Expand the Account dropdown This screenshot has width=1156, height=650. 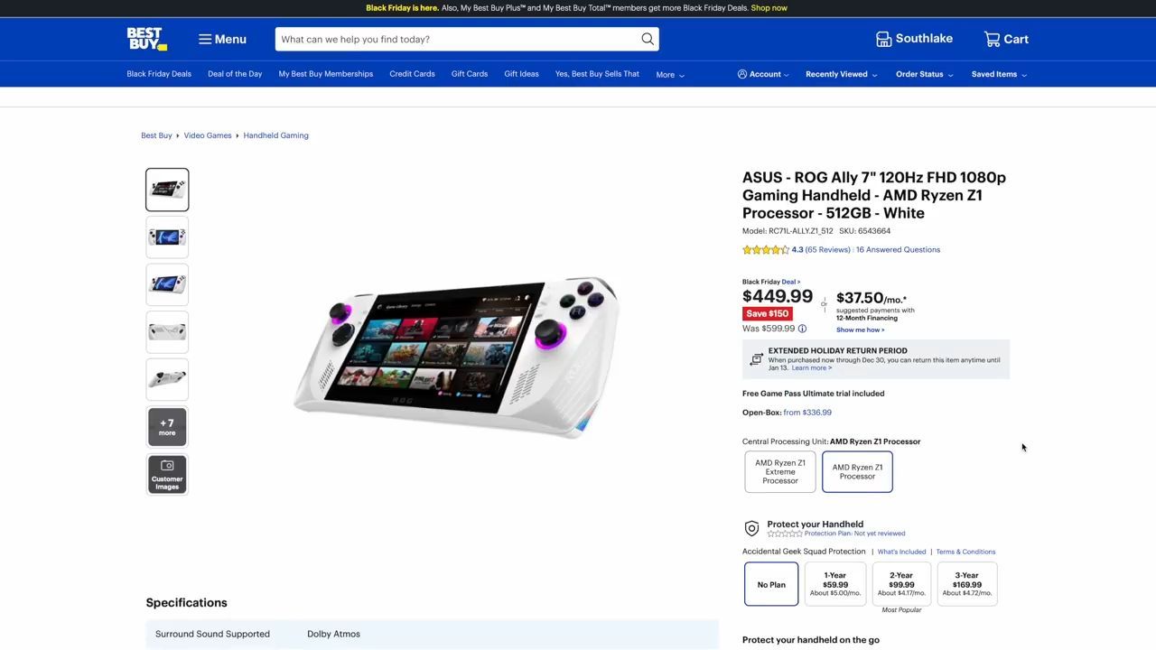tap(763, 74)
